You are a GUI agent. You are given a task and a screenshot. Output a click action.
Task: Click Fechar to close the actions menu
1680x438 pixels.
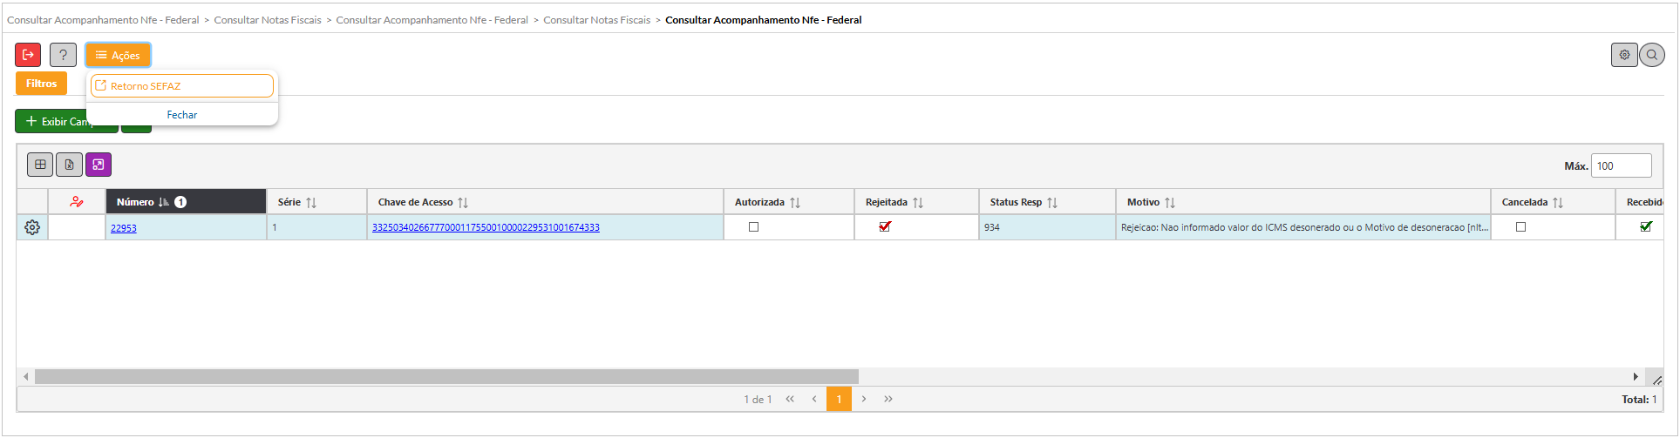[x=182, y=115]
